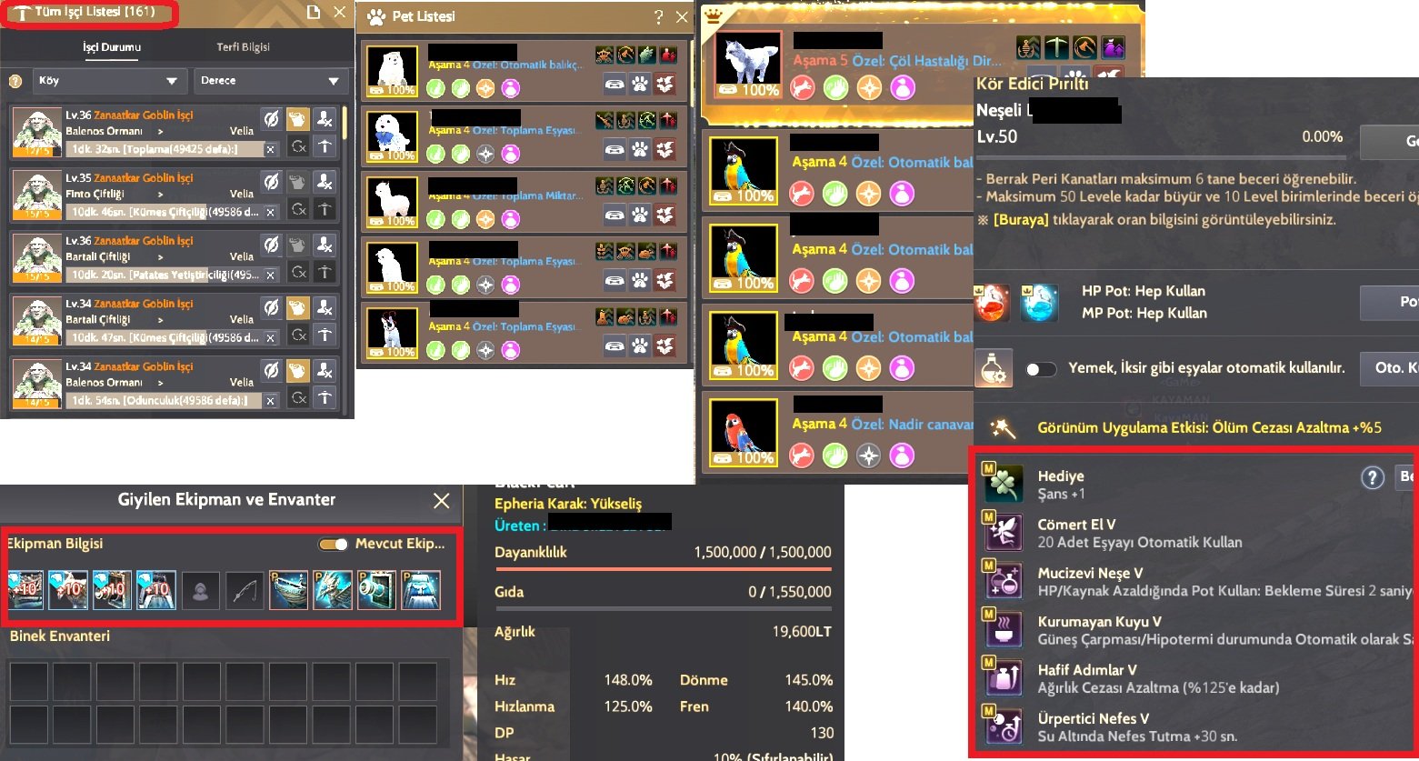Open the Köy dropdown filter
Screen dimensions: 1419x761
[110, 81]
